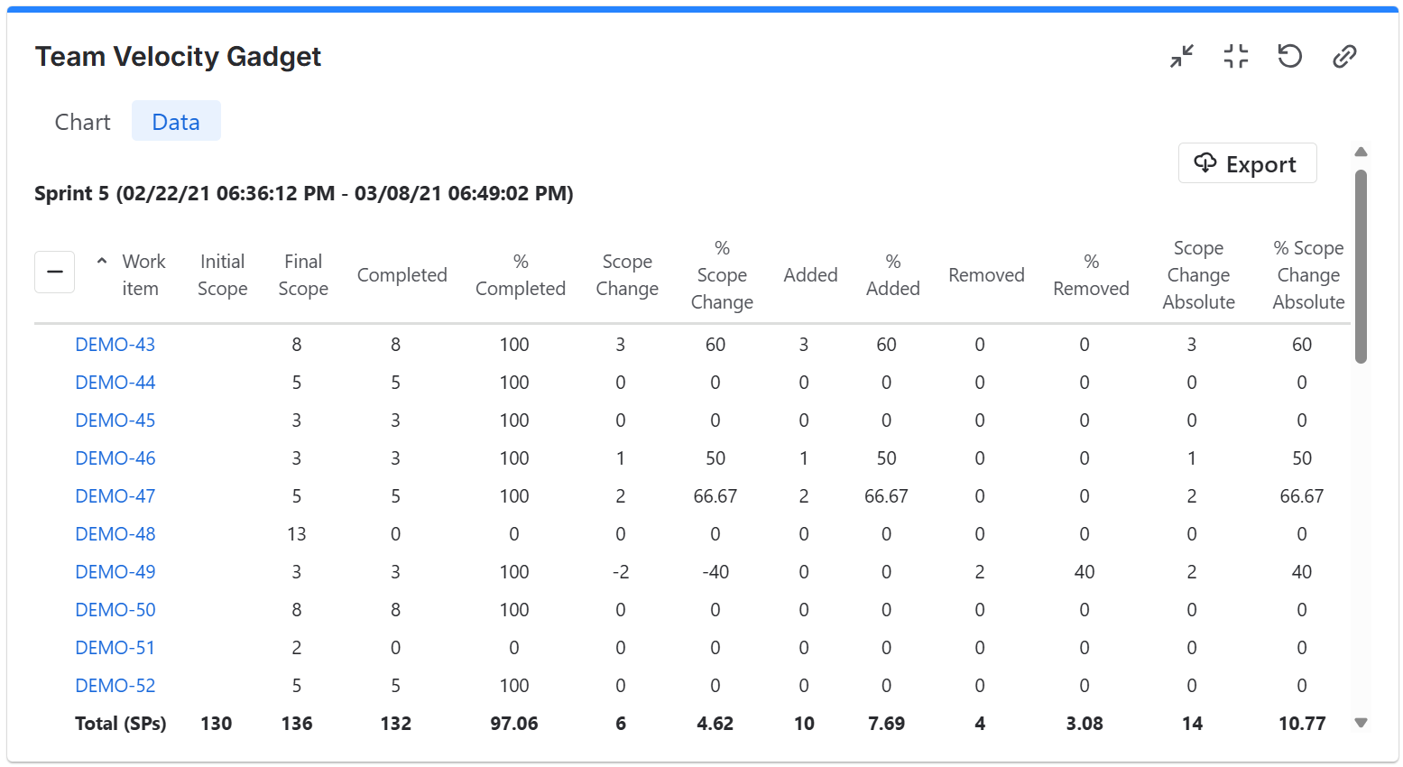Exit full screen view of the gadget

(1235, 56)
